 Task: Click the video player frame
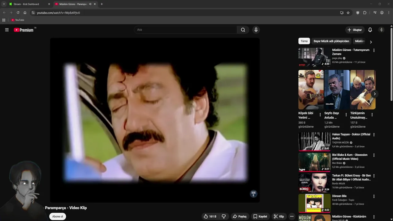tap(155, 120)
